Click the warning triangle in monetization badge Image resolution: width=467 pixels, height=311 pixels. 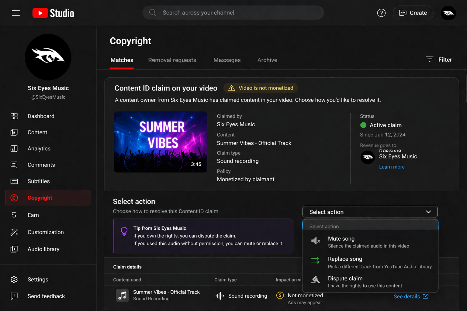point(231,88)
